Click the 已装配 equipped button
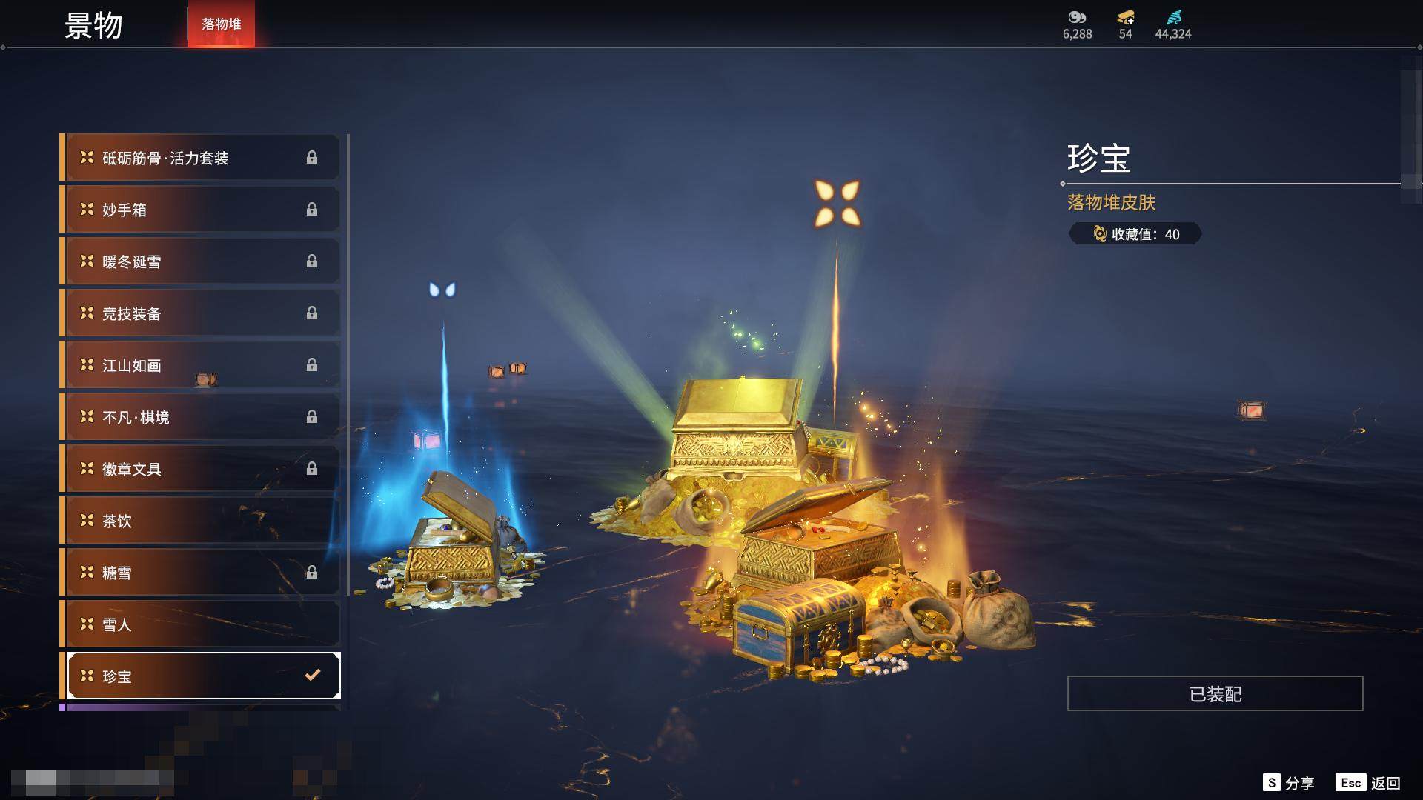 pyautogui.click(x=1215, y=693)
